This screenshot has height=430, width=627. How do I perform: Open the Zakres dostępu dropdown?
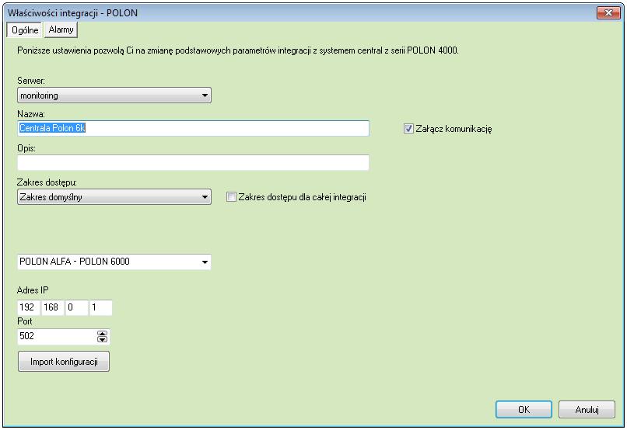tap(114, 197)
